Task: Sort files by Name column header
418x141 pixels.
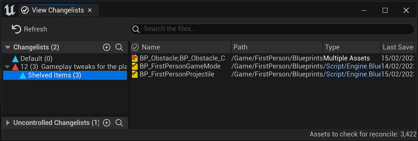Action: [185, 47]
